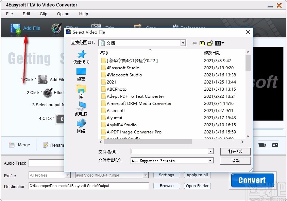The image size is (287, 201).
Task: Click the Up One Level folder icon
Action: click(x=202, y=43)
